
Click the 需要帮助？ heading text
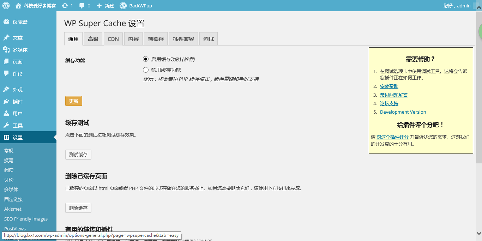[x=421, y=59]
